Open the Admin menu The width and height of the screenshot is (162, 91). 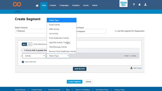point(95,5)
